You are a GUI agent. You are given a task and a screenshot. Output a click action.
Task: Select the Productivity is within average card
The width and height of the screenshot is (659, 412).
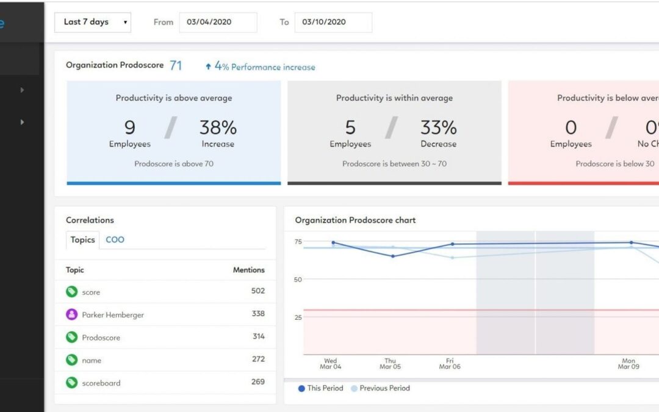394,132
